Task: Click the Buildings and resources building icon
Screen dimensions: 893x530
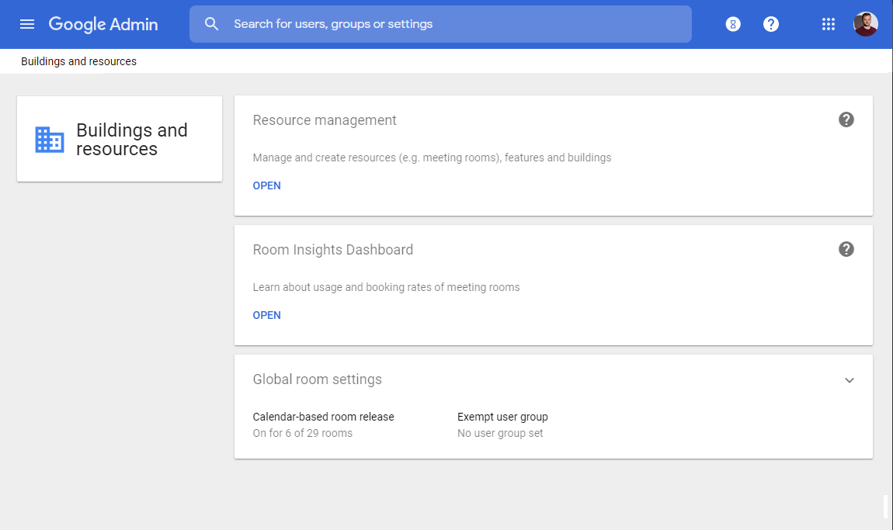Action: pos(48,139)
